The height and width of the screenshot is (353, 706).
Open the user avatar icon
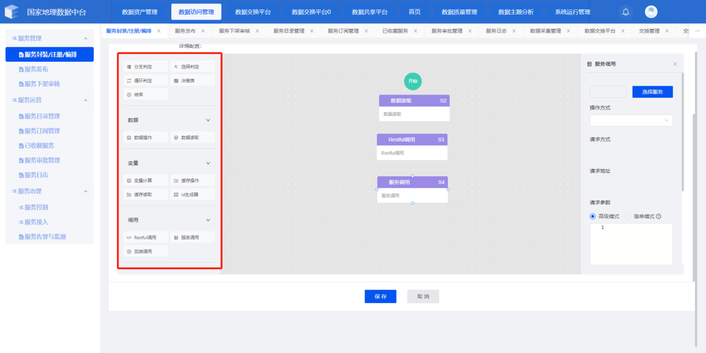[x=651, y=12]
